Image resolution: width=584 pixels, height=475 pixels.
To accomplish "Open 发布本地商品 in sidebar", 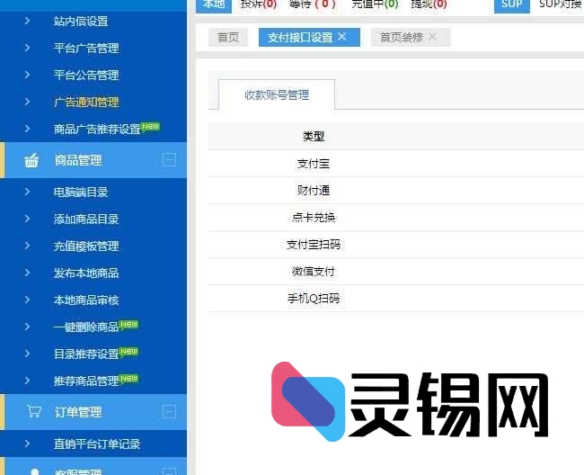I will [85, 273].
